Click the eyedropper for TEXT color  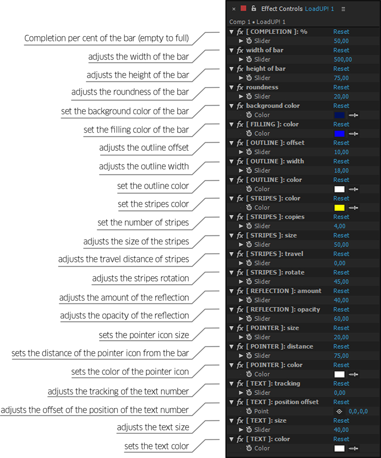tap(353, 448)
